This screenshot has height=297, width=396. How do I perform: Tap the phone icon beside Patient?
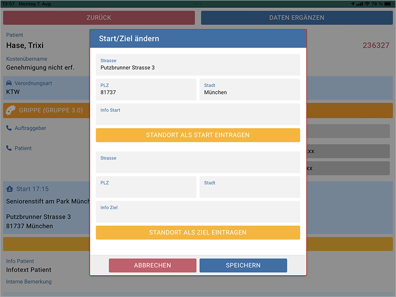coord(9,148)
